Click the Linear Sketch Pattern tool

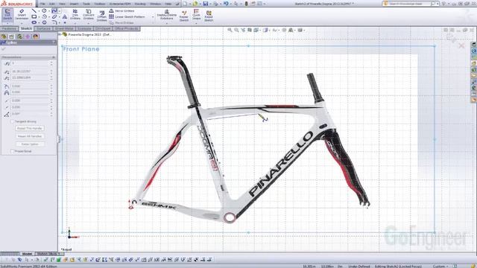(127, 16)
